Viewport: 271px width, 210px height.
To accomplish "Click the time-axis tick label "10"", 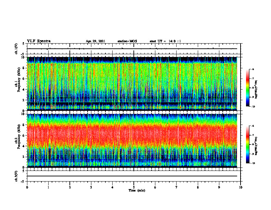I will (241, 187).
